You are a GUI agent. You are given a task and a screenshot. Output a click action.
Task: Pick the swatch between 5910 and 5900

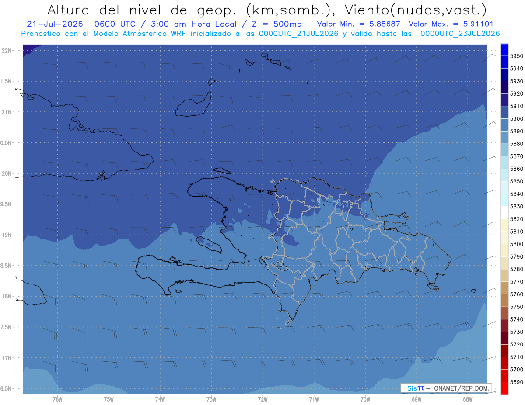(504, 112)
